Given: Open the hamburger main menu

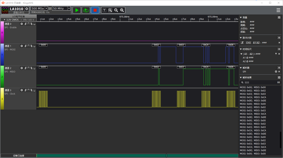Looking at the screenshot, I should [278, 10].
